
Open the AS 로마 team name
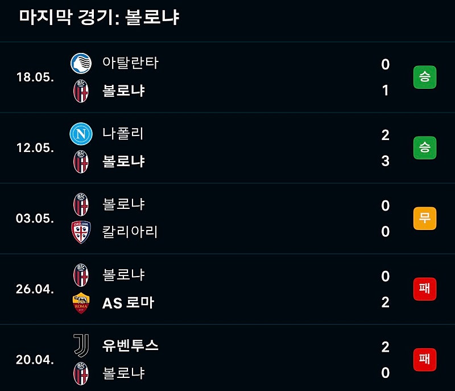pos(128,303)
